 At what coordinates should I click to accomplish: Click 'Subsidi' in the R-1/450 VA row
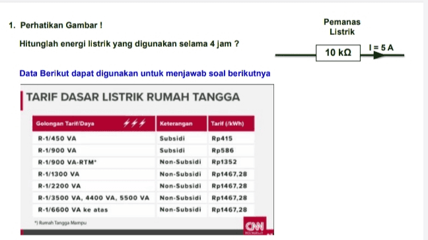point(172,138)
